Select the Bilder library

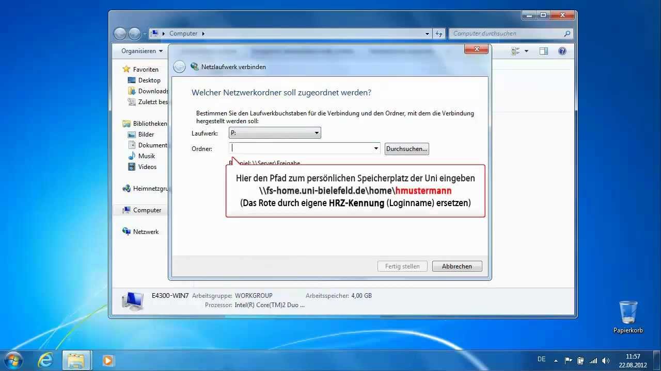pyautogui.click(x=146, y=134)
